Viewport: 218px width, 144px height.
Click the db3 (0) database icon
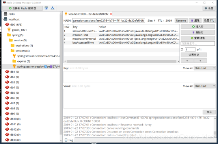[7, 82]
